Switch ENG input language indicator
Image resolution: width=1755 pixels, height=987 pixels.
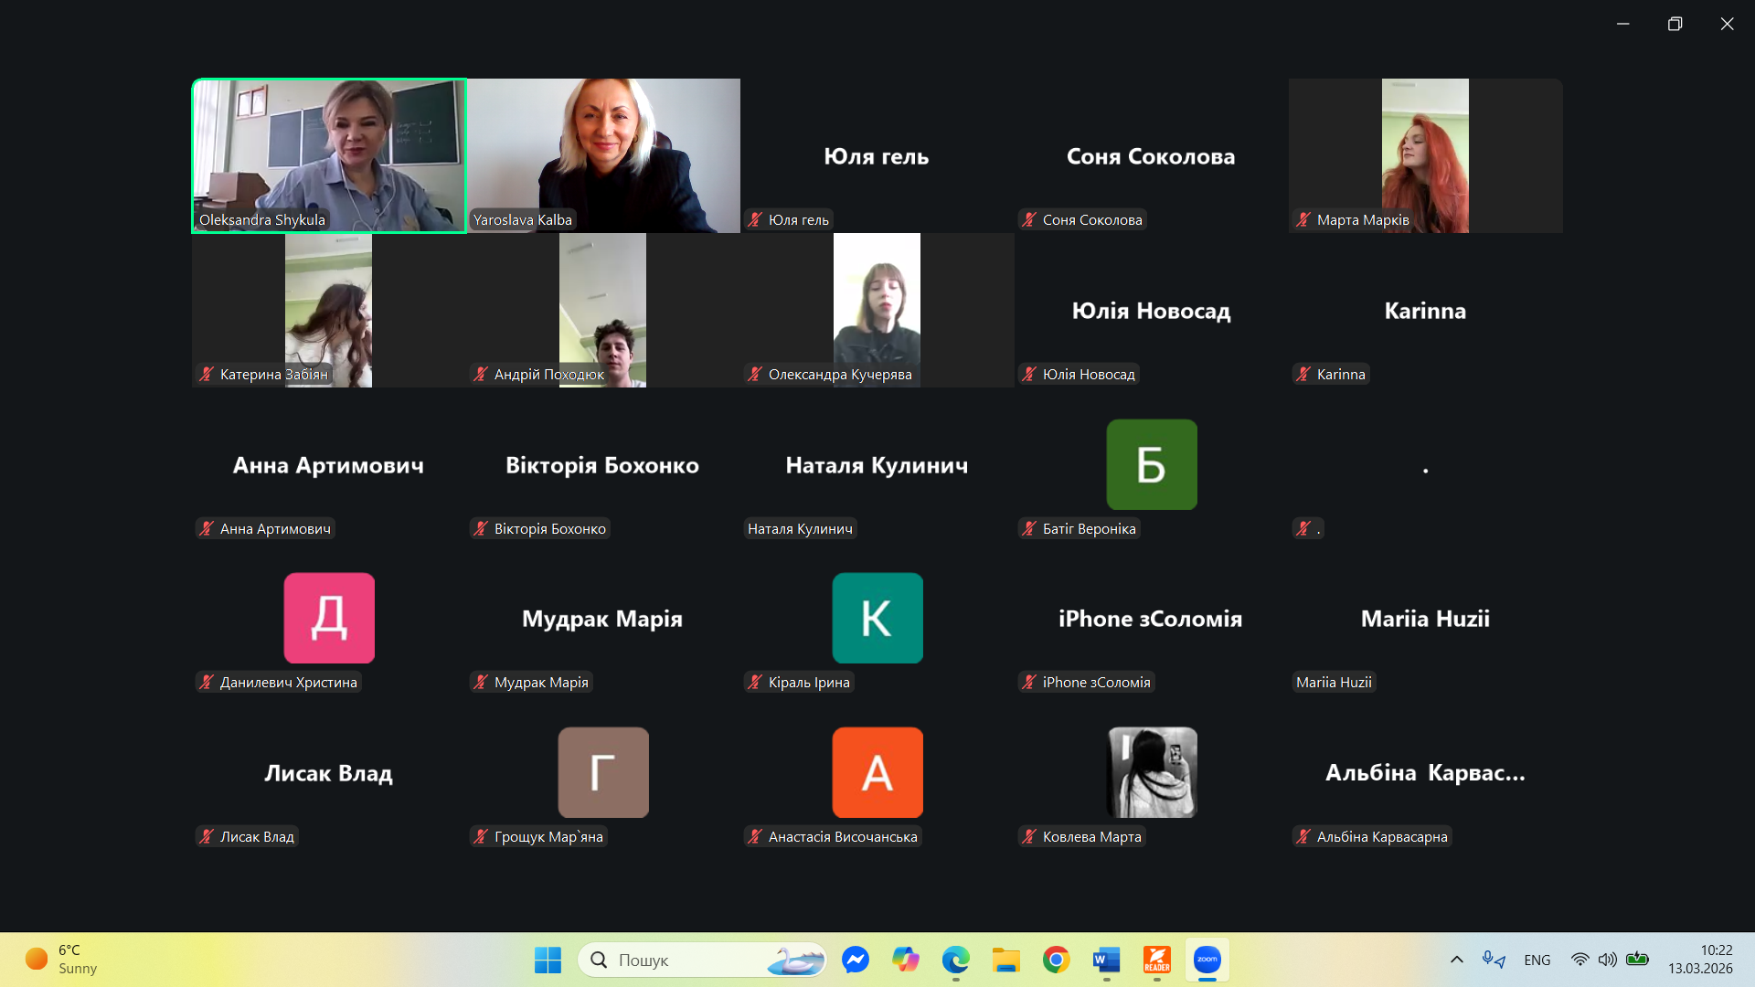(1537, 960)
